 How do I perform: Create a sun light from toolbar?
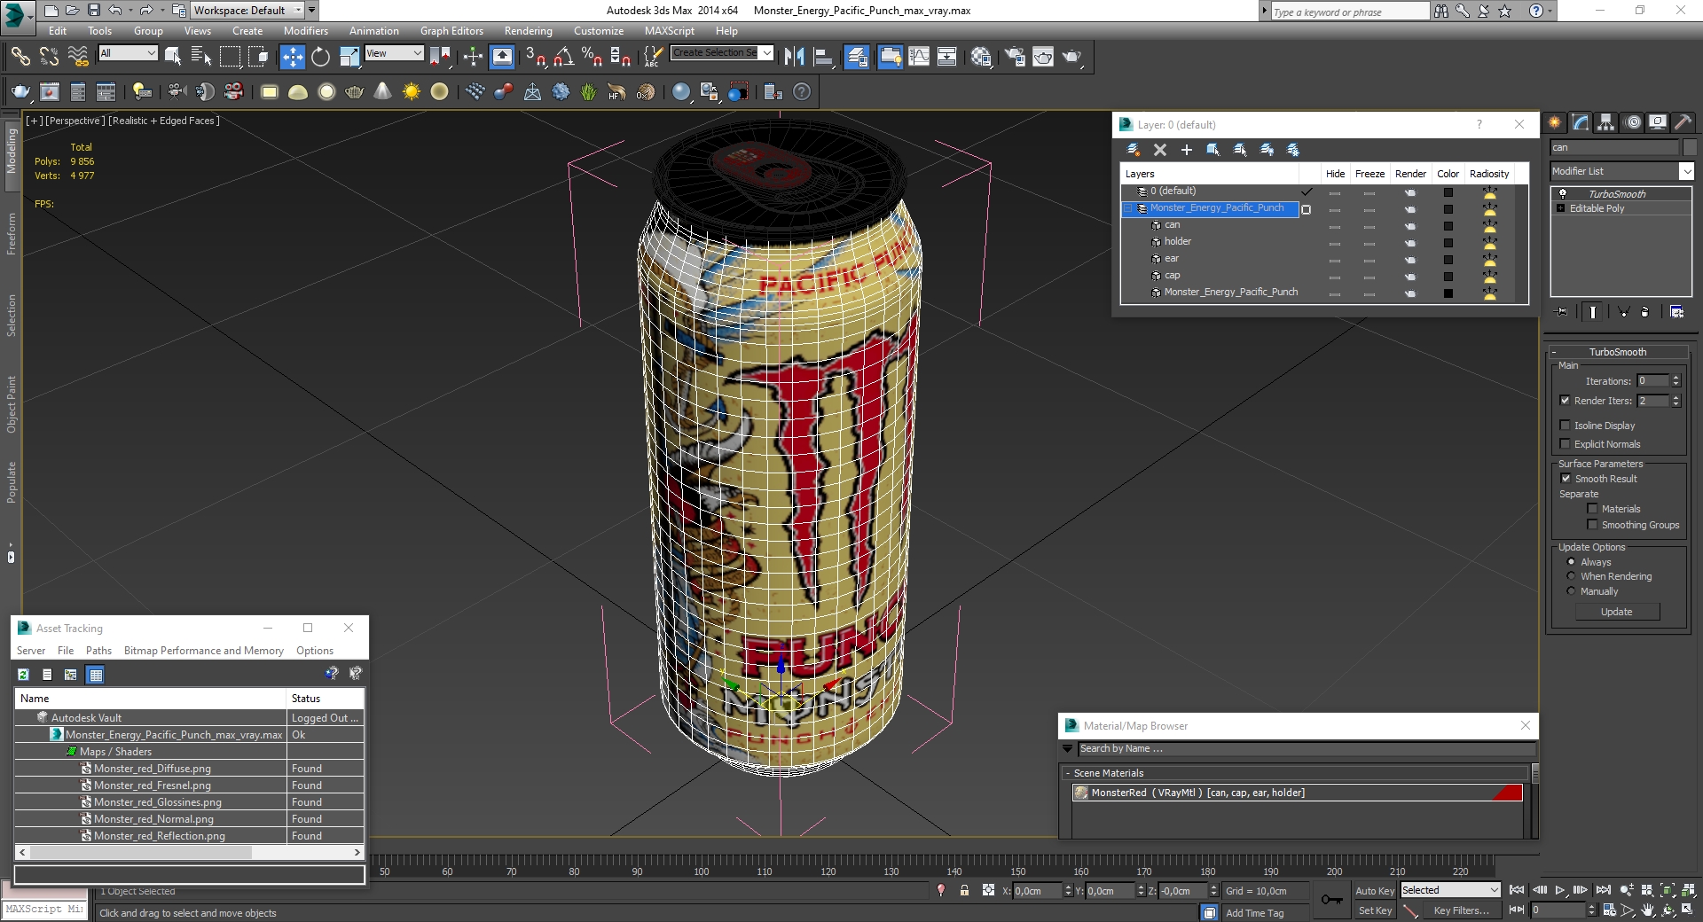click(x=412, y=91)
